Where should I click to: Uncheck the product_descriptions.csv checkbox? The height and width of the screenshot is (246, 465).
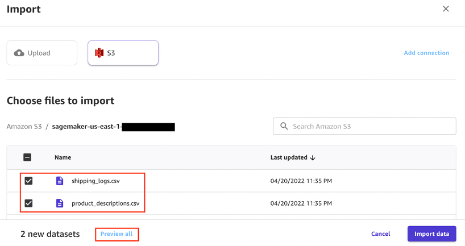click(28, 203)
